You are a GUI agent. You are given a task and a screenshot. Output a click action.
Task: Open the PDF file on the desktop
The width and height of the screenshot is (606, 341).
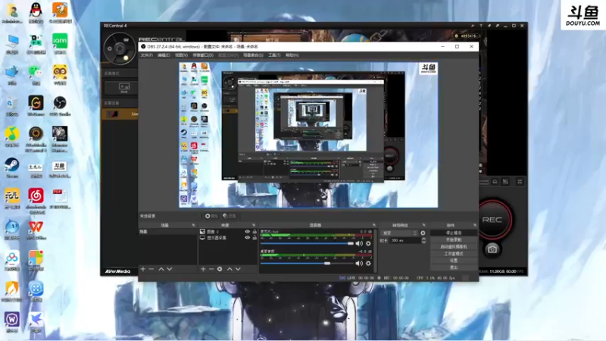click(x=60, y=199)
